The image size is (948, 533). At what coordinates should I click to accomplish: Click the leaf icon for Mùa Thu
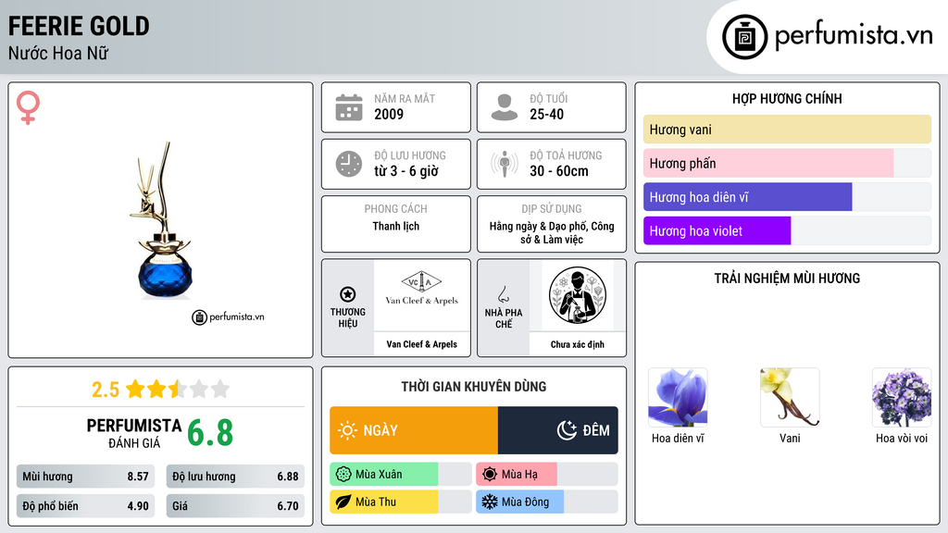[343, 502]
